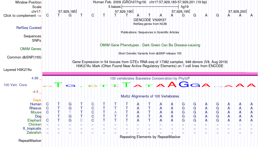Image resolution: width=258 pixels, height=147 pixels.
Task: Click the 57,929,185 position marker
Action: pos(67,11)
